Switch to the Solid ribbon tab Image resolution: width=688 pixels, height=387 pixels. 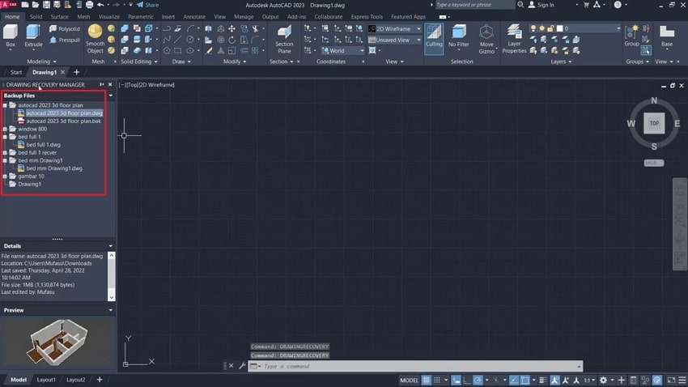click(x=36, y=17)
